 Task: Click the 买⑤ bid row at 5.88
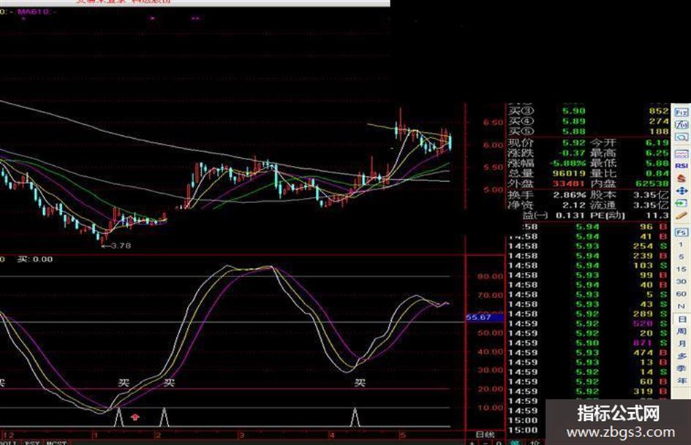pos(589,132)
